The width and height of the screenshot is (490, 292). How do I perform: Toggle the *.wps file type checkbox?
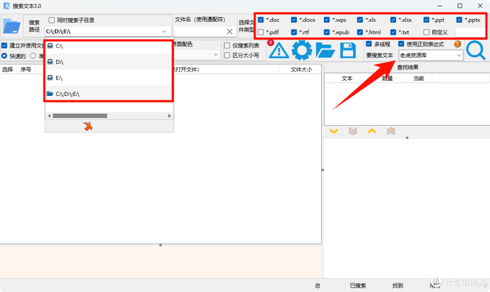click(x=327, y=20)
